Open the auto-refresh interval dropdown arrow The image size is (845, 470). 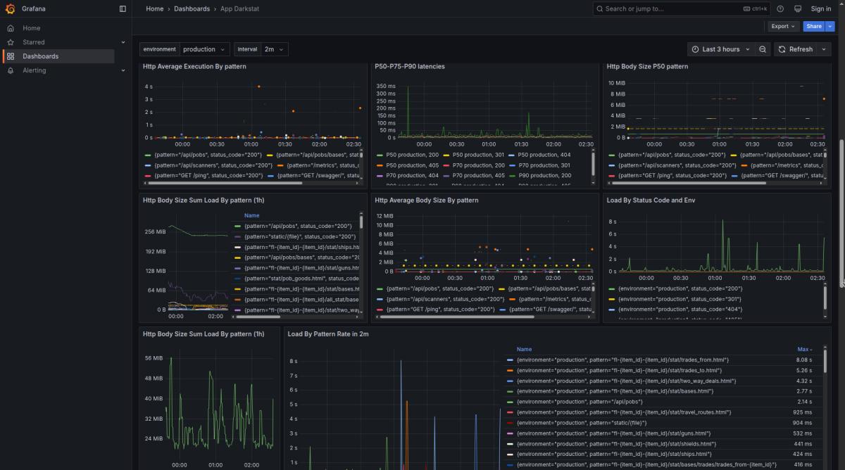[x=822, y=49]
